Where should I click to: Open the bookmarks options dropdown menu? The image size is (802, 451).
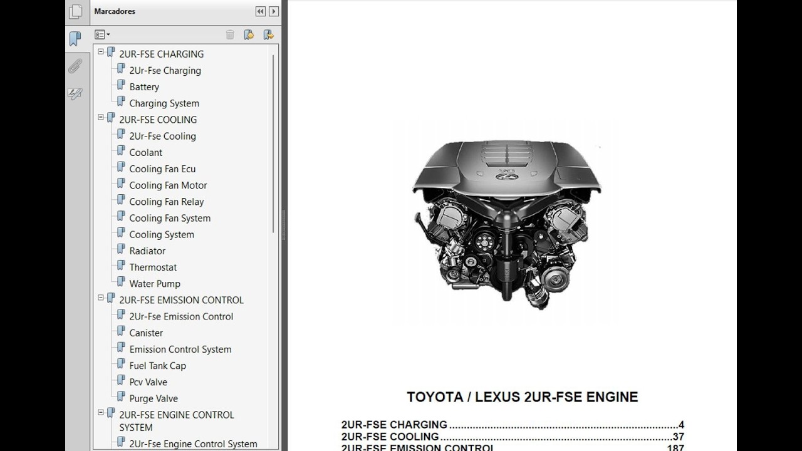point(102,35)
